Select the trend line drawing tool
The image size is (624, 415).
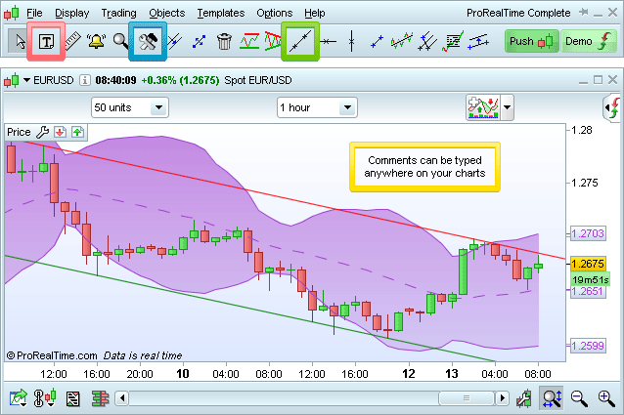(x=301, y=41)
